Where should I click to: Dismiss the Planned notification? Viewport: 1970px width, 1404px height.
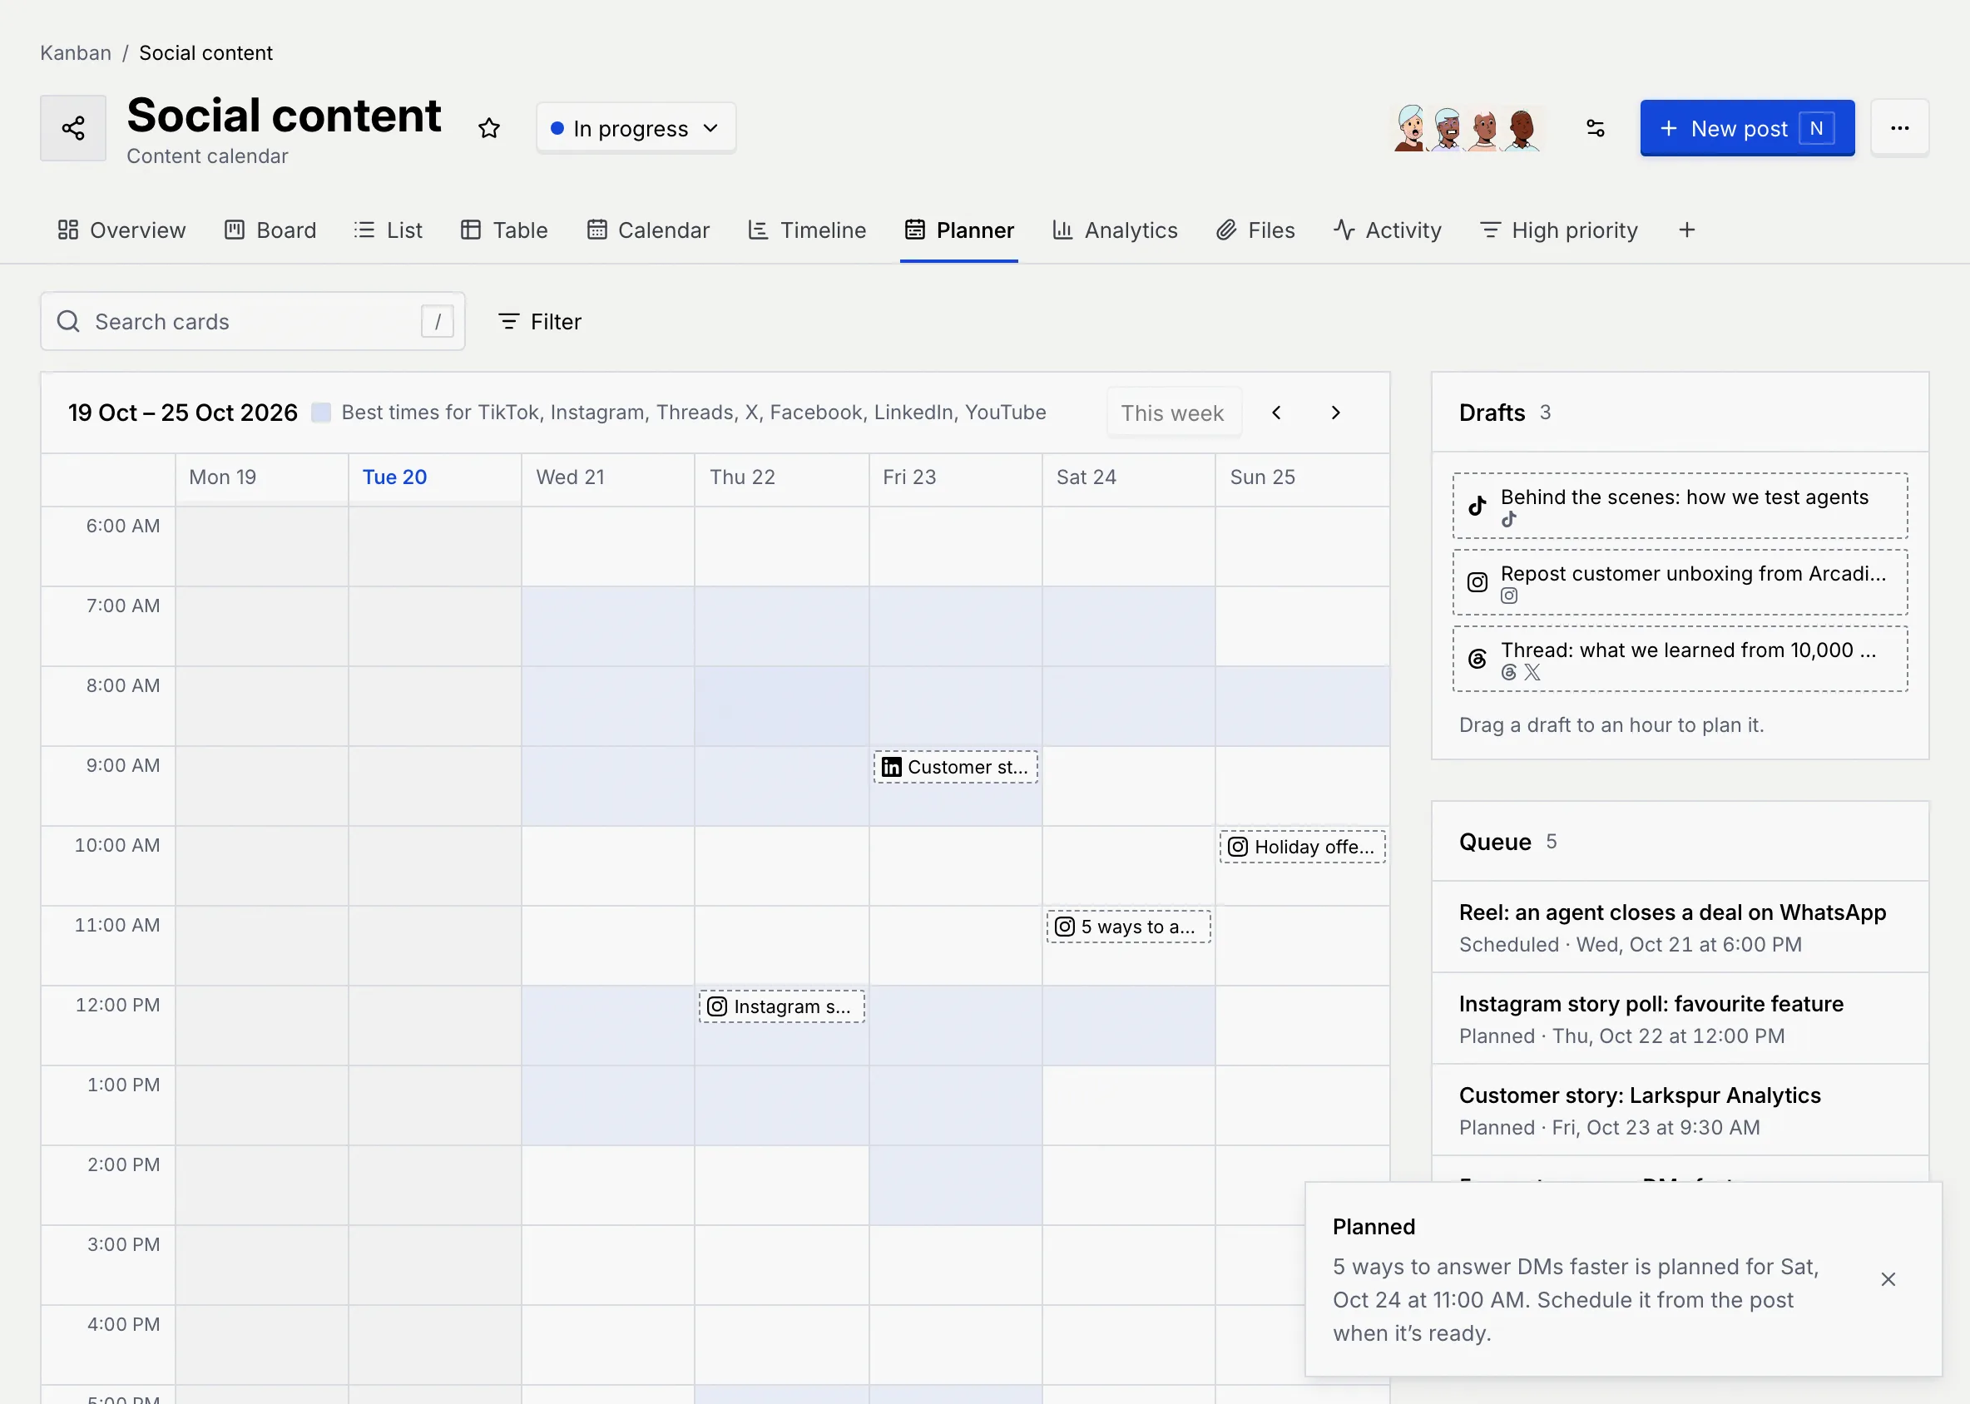point(1888,1278)
